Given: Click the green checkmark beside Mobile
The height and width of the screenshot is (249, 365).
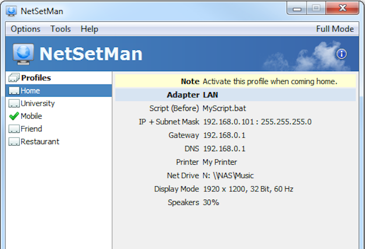Looking at the screenshot, I should pyautogui.click(x=14, y=116).
